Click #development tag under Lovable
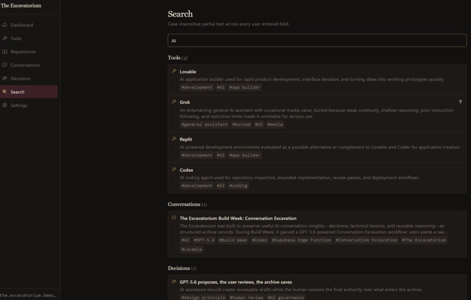The height and width of the screenshot is (300, 471). (x=197, y=88)
